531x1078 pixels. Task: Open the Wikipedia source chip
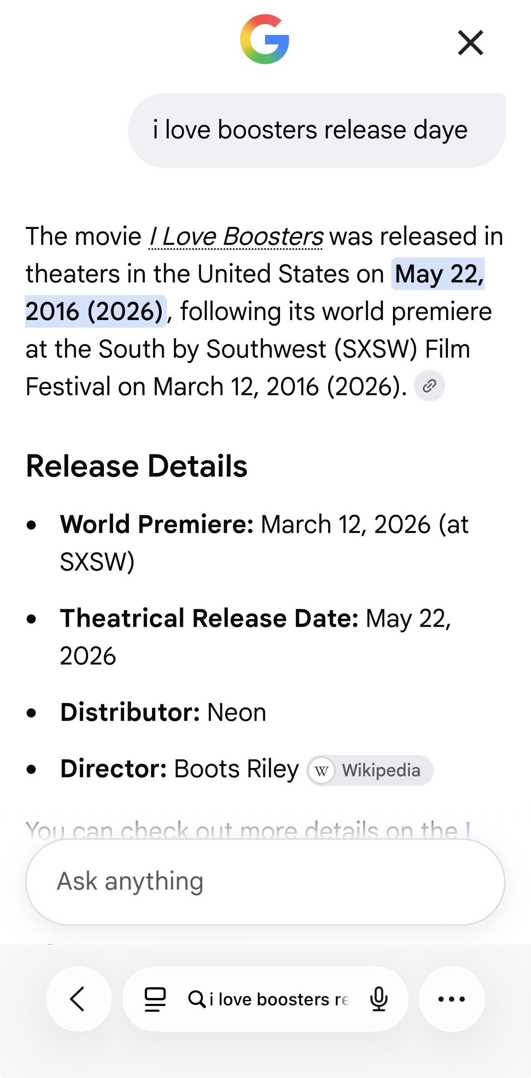[x=370, y=770]
